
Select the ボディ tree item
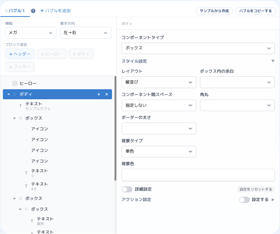pyautogui.click(x=57, y=94)
